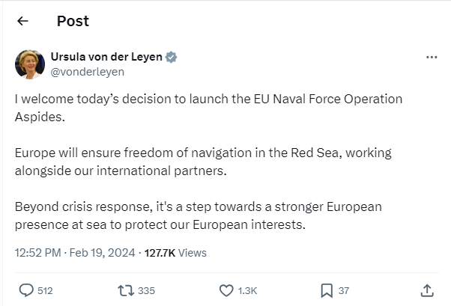Click the back arrow icon
This screenshot has height=306, width=451.
click(22, 21)
